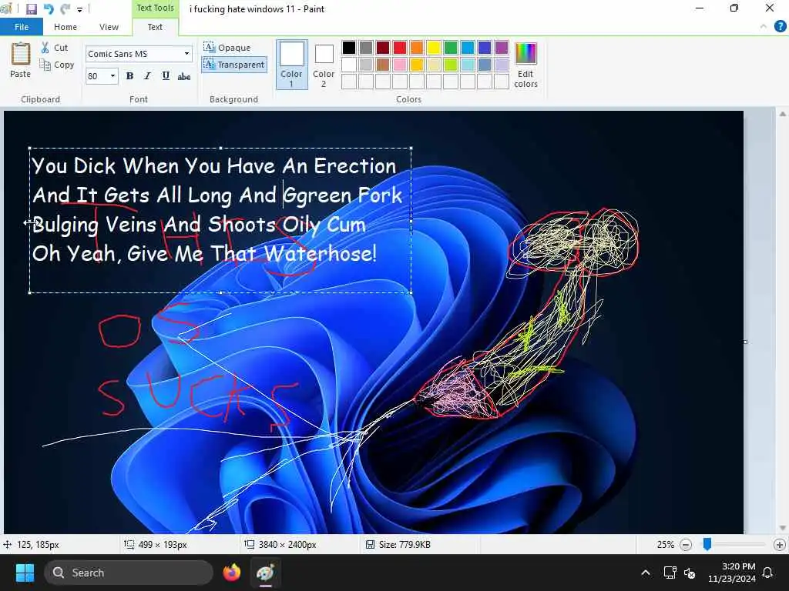This screenshot has width=789, height=591.
Task: Click the vertical scrollbar up arrow
Action: tap(783, 114)
